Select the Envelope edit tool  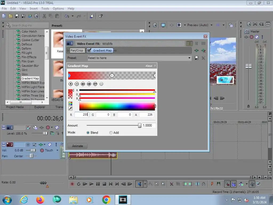pyautogui.click(x=150, y=184)
